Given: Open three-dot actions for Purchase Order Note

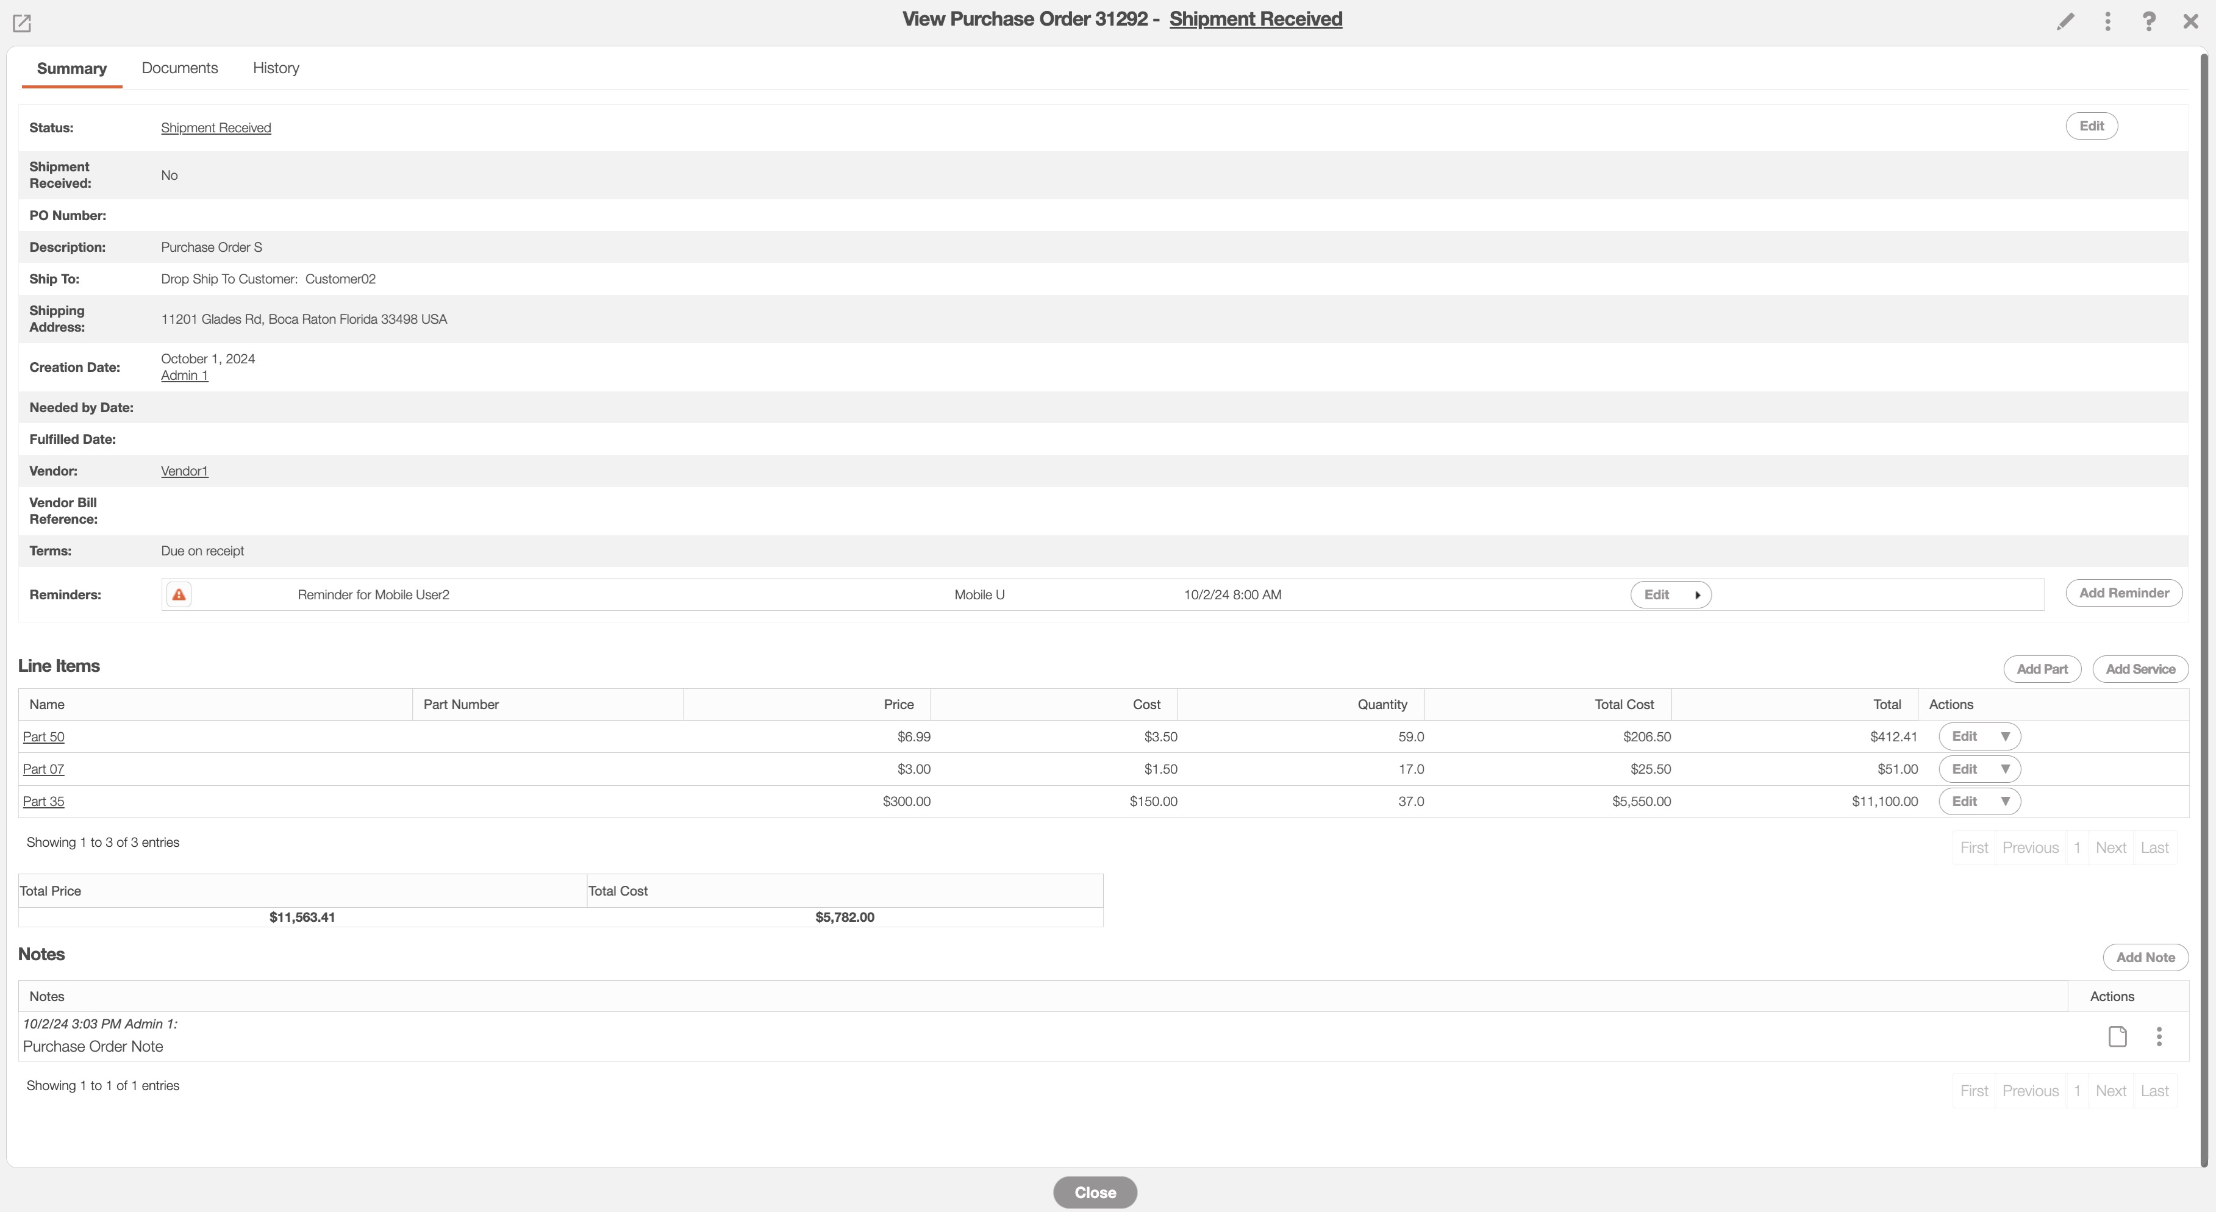Looking at the screenshot, I should pos(2159,1036).
